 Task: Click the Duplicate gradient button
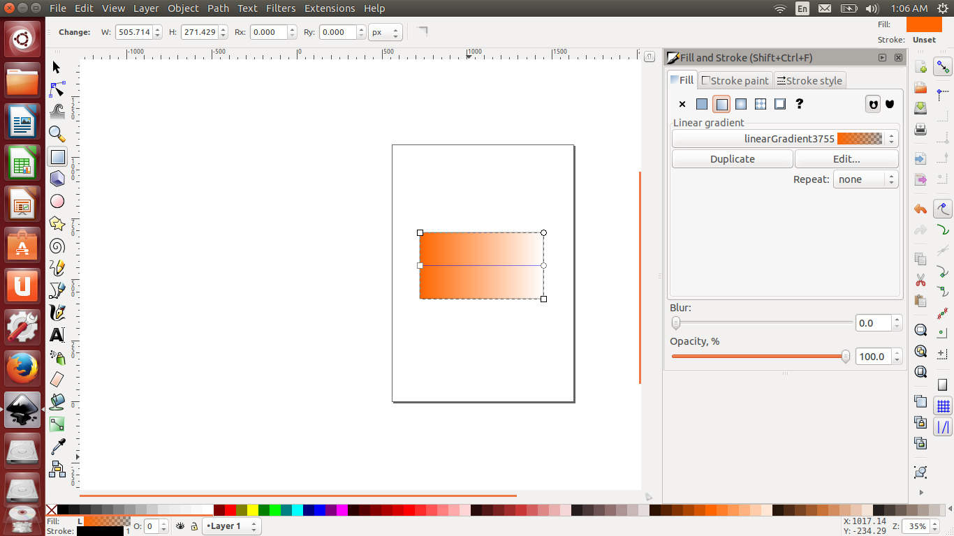tap(733, 159)
